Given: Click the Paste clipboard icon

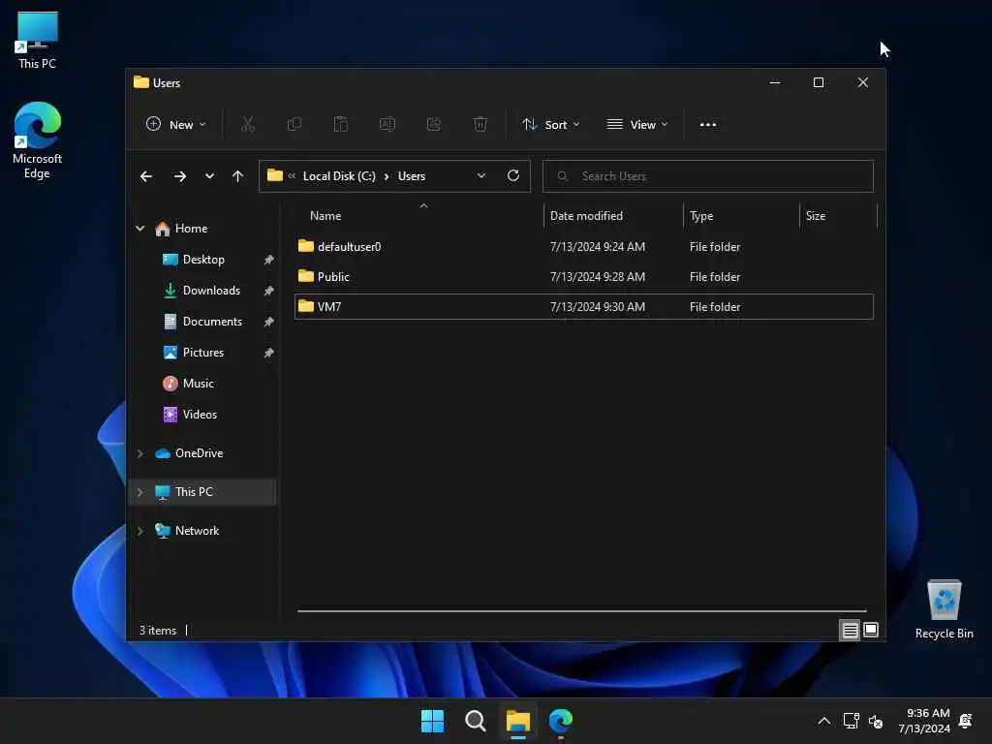Looking at the screenshot, I should click(x=340, y=125).
